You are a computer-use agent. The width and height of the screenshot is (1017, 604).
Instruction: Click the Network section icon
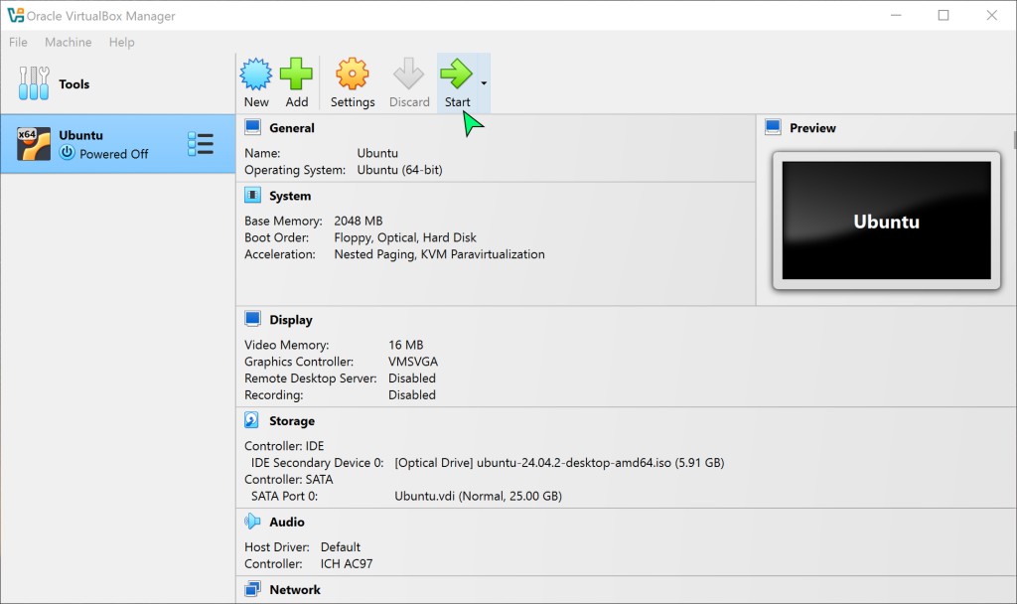tap(252, 590)
